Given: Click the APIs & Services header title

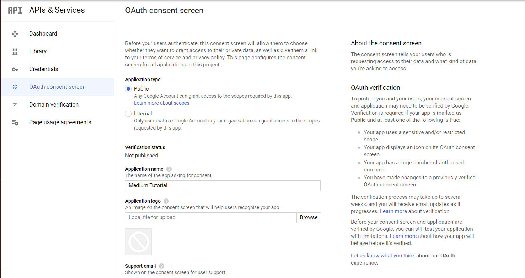Looking at the screenshot, I should pyautogui.click(x=57, y=10).
